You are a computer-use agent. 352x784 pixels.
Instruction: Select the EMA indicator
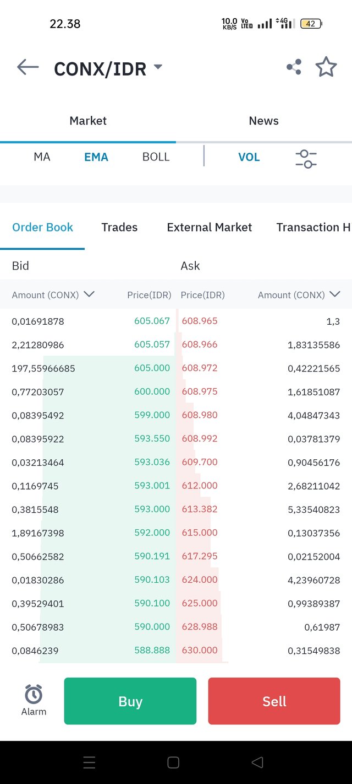click(96, 157)
